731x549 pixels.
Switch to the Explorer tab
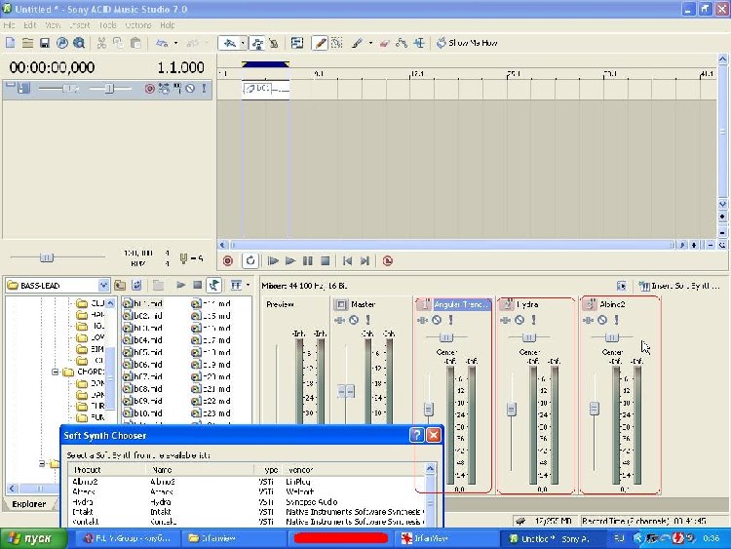pyautogui.click(x=29, y=504)
